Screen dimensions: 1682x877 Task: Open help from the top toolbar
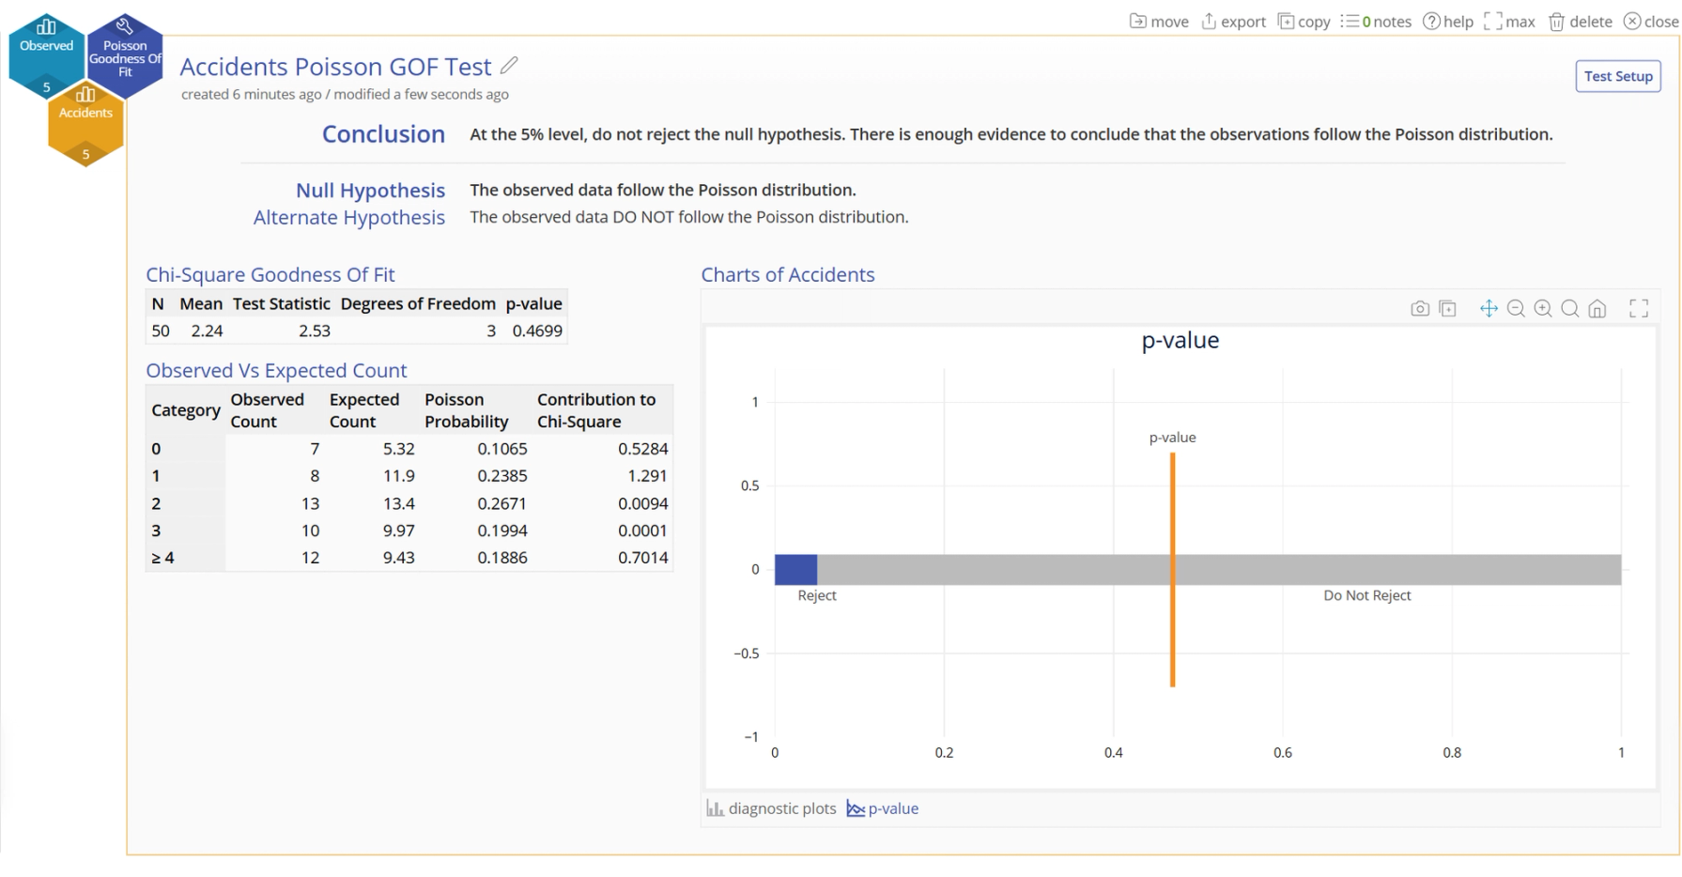tap(1448, 22)
